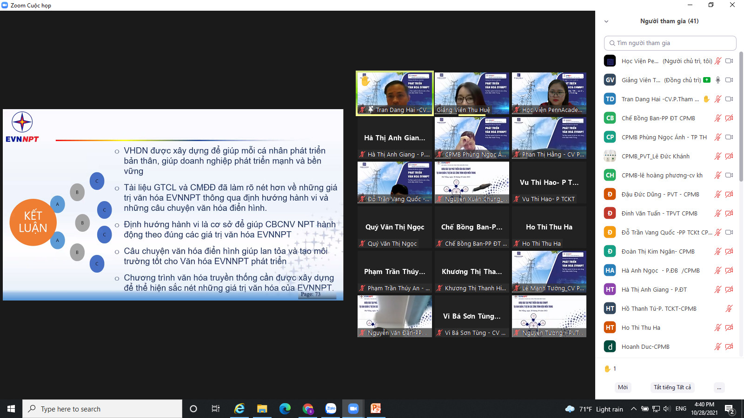Image resolution: width=744 pixels, height=418 pixels.
Task: Click TD avatar of Tran Dang Hai
Action: [x=610, y=99]
